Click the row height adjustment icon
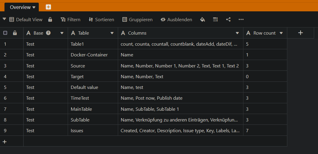 coord(215,19)
